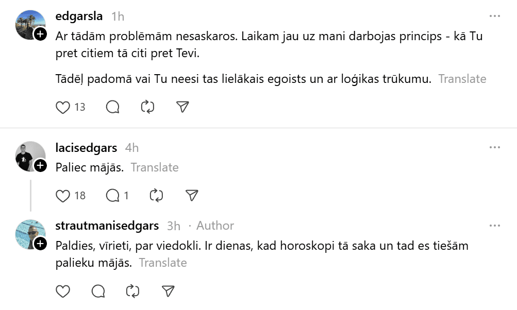The image size is (517, 310).
Task: Share lacisedgars' comment
Action: coord(191,196)
